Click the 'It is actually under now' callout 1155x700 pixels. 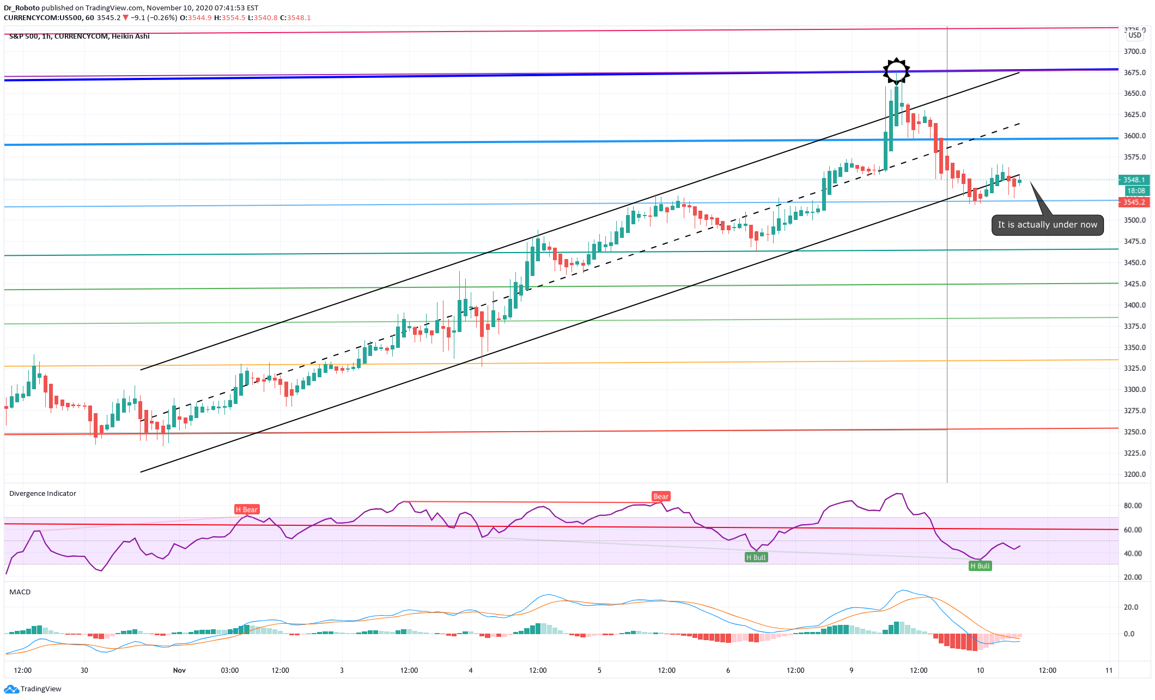[1047, 225]
